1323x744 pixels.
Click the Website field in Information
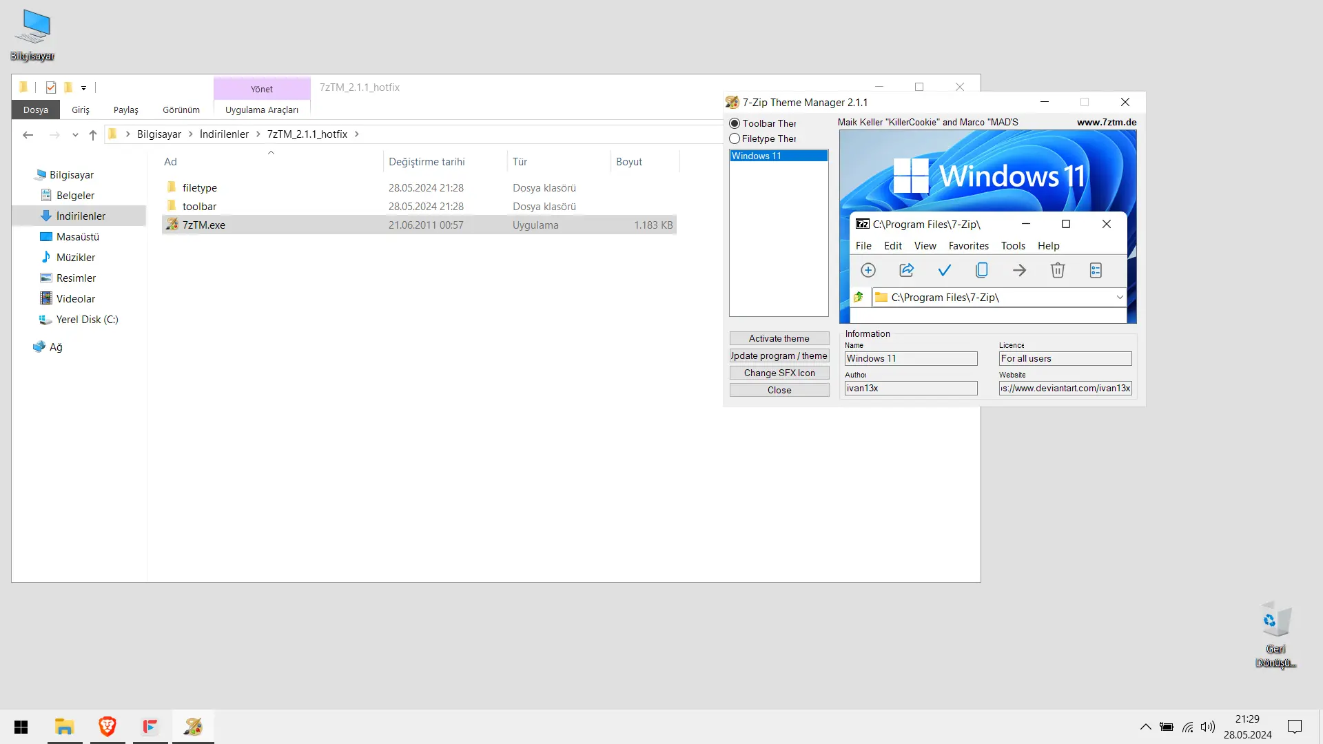pyautogui.click(x=1065, y=389)
